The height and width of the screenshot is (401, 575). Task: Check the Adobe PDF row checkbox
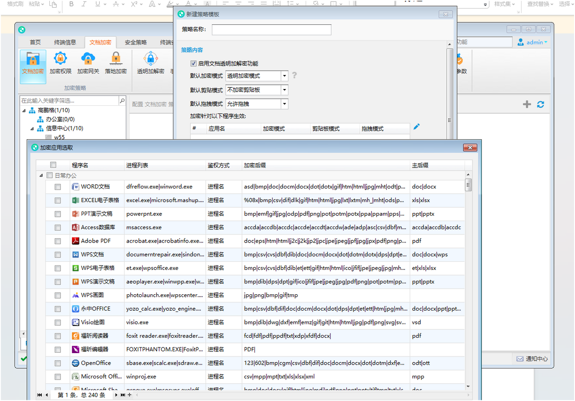pyautogui.click(x=58, y=241)
